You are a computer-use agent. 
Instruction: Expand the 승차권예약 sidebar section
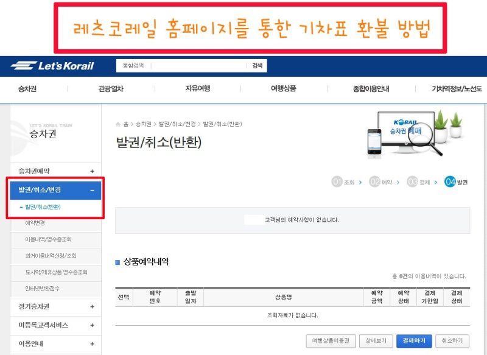[55, 171]
